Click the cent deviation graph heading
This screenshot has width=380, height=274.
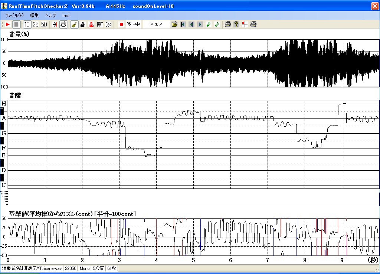point(72,214)
